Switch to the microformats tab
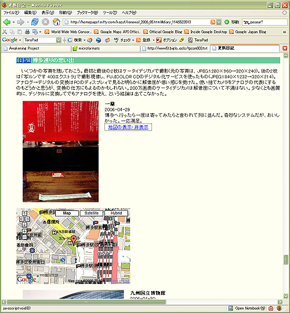This screenshot has width=290, height=313. [x=106, y=49]
